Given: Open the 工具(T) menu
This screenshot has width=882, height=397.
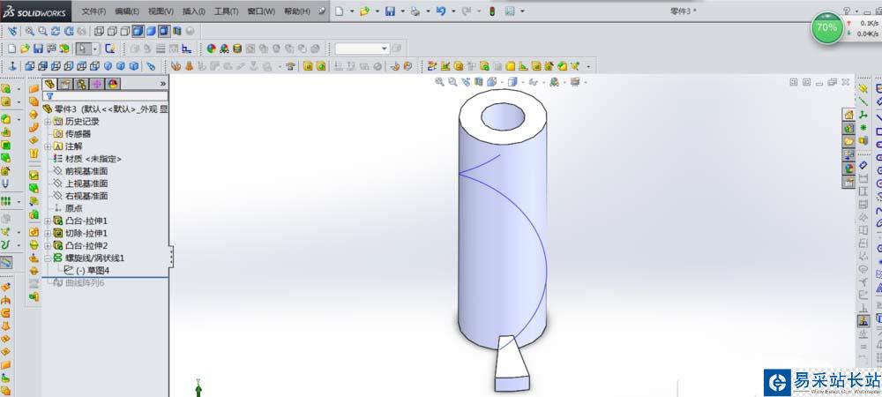Looking at the screenshot, I should pos(227,11).
